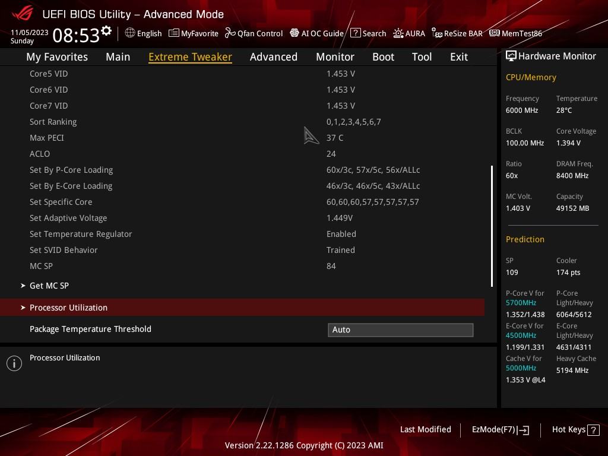Open Hot Keys help

click(x=575, y=430)
